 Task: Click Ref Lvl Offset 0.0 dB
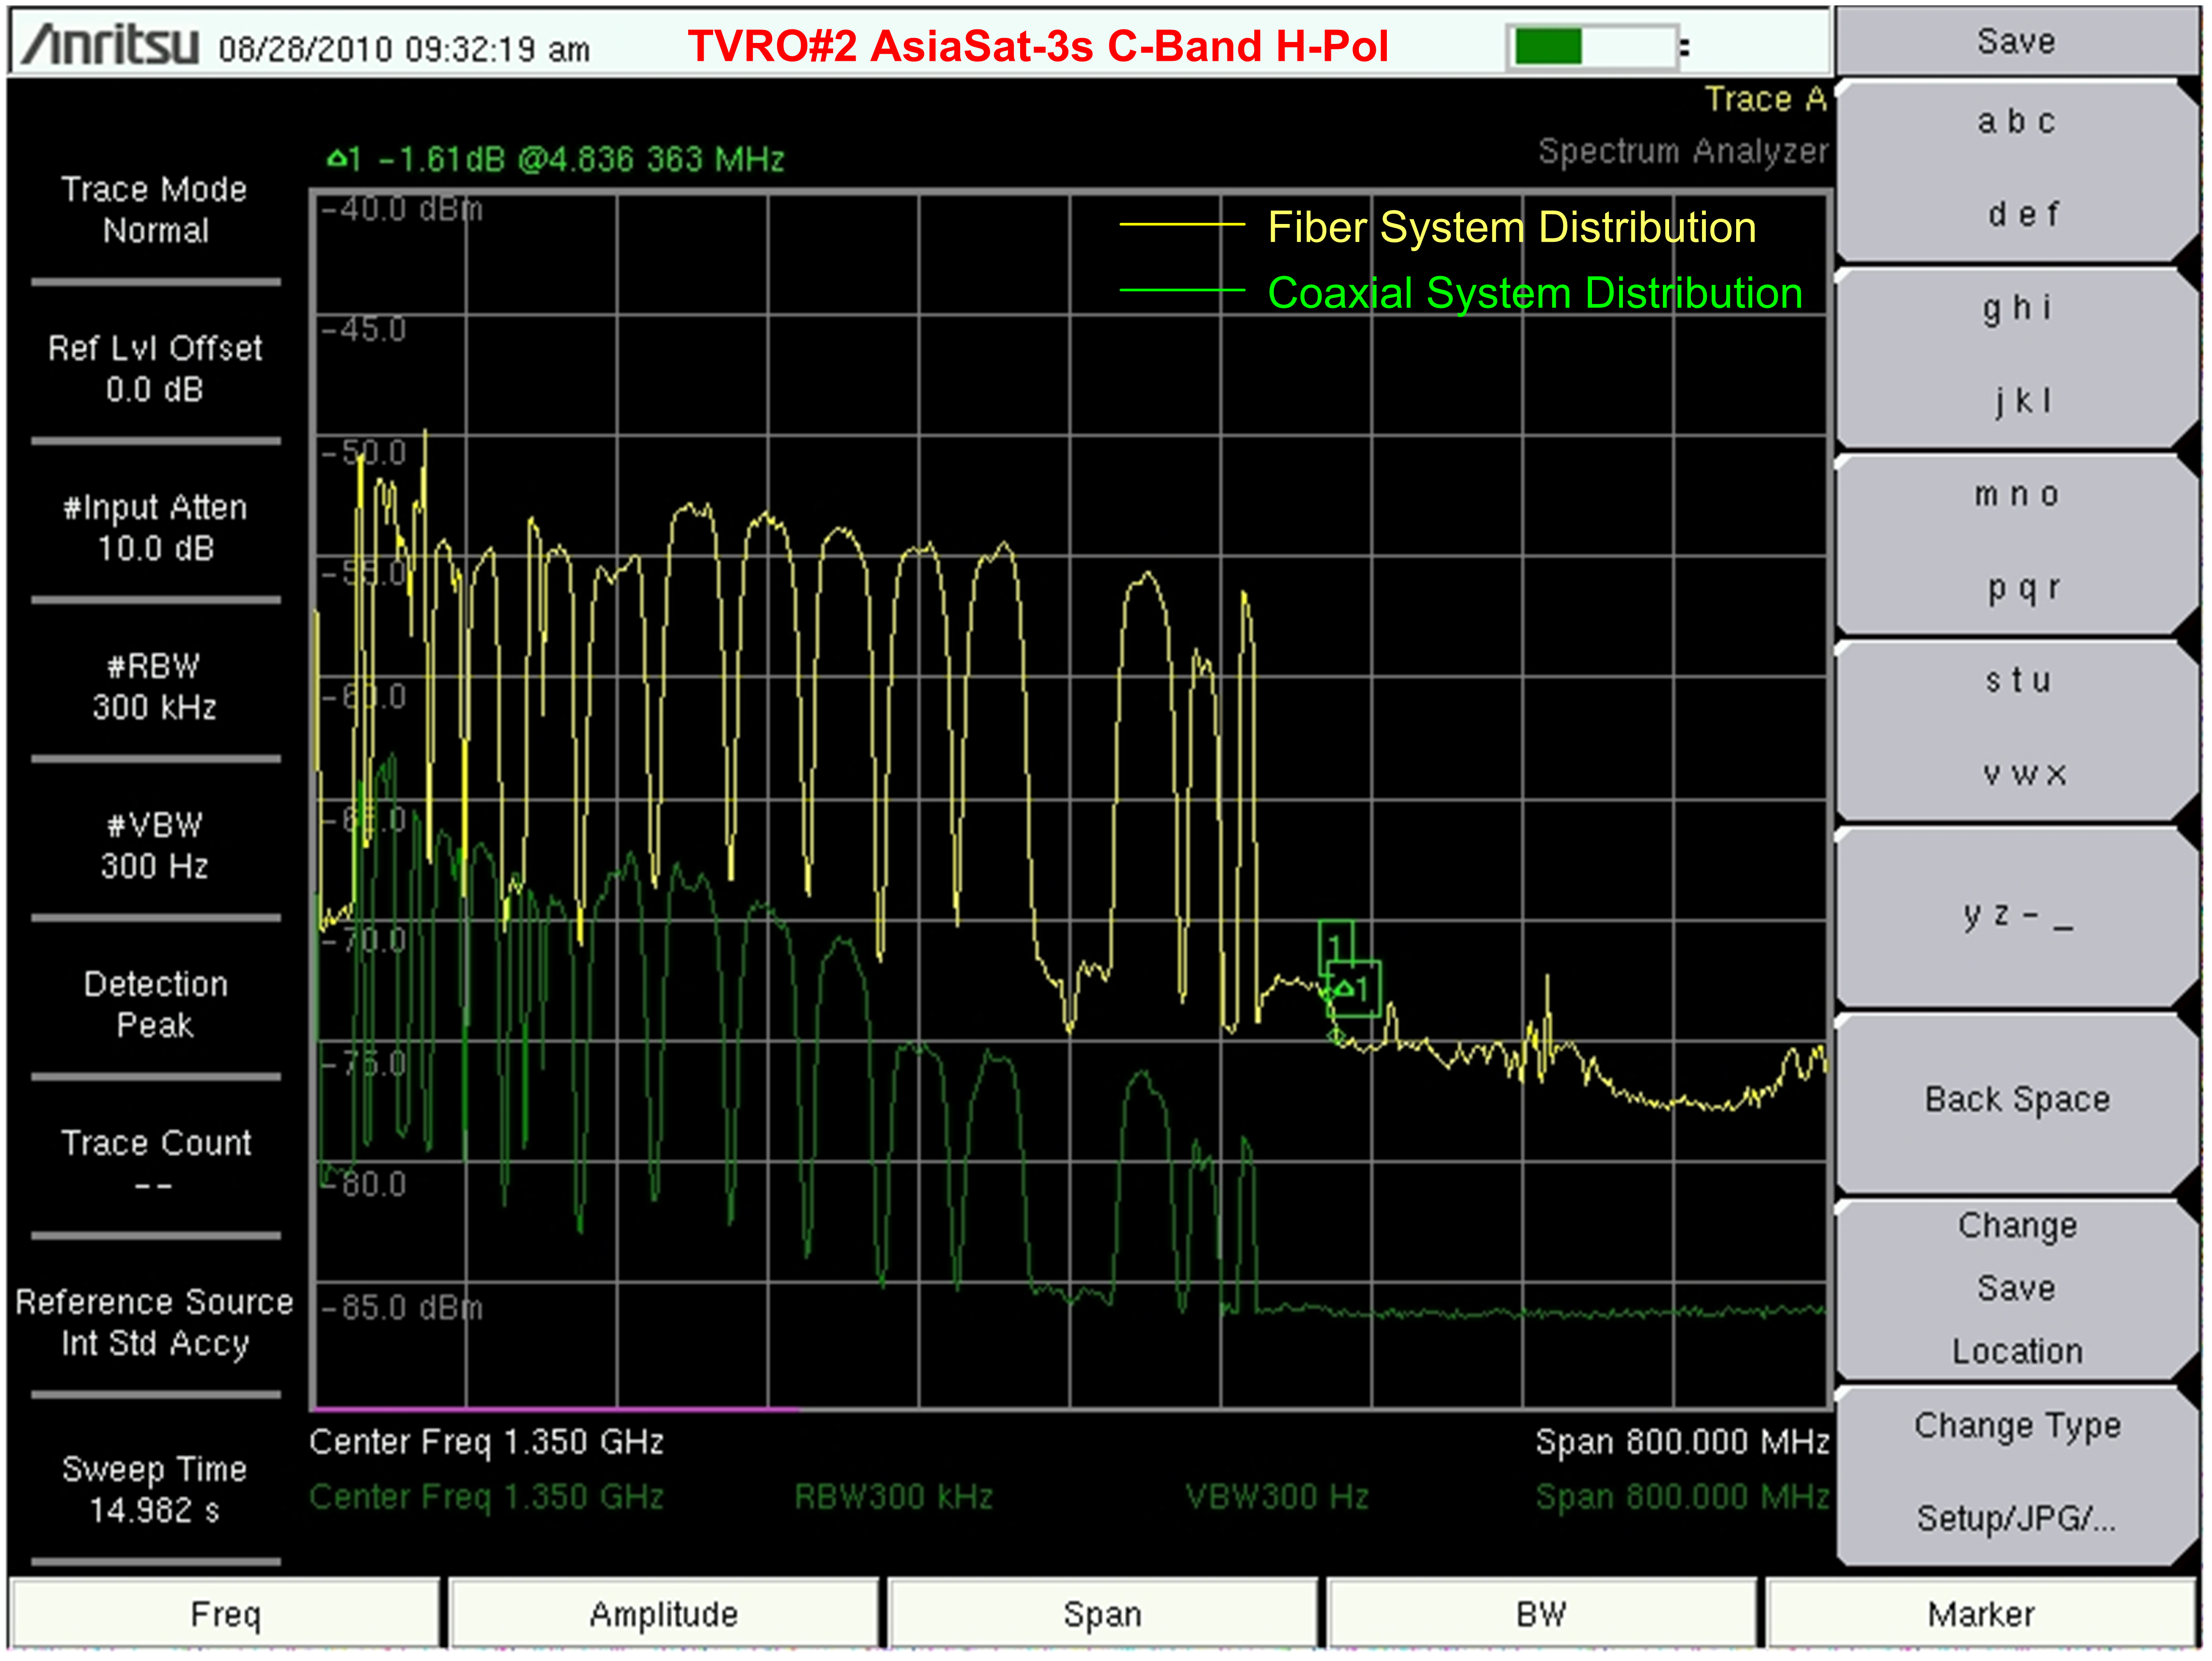tap(155, 368)
